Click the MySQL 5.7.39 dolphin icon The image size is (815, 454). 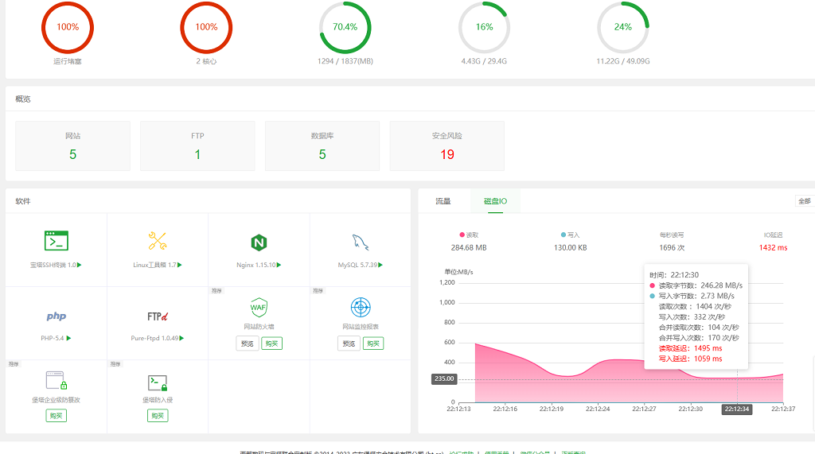point(360,242)
